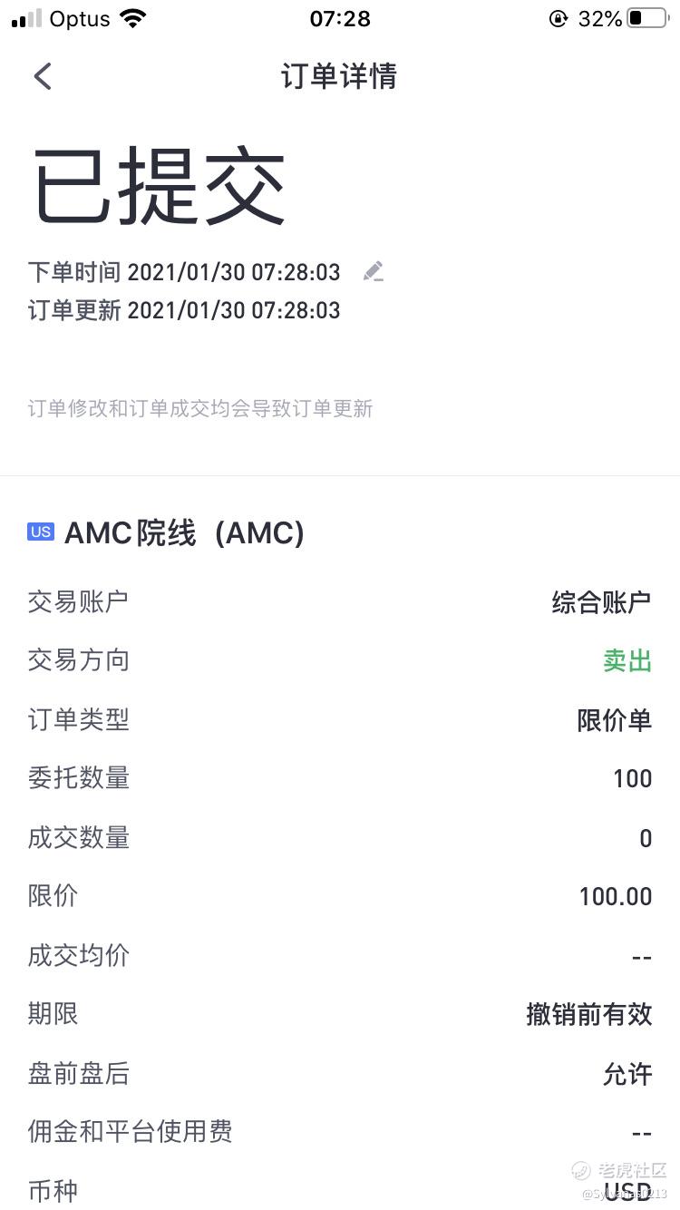Tap the cellular signal bars icon
Screen dimensions: 680x1210
coord(26,18)
